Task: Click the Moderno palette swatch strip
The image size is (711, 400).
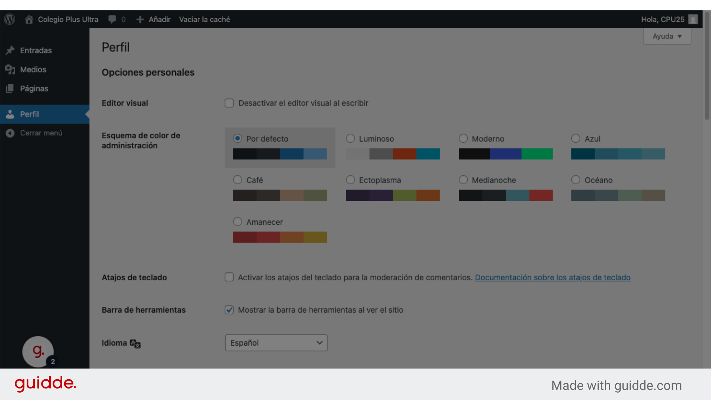Action: (x=506, y=154)
